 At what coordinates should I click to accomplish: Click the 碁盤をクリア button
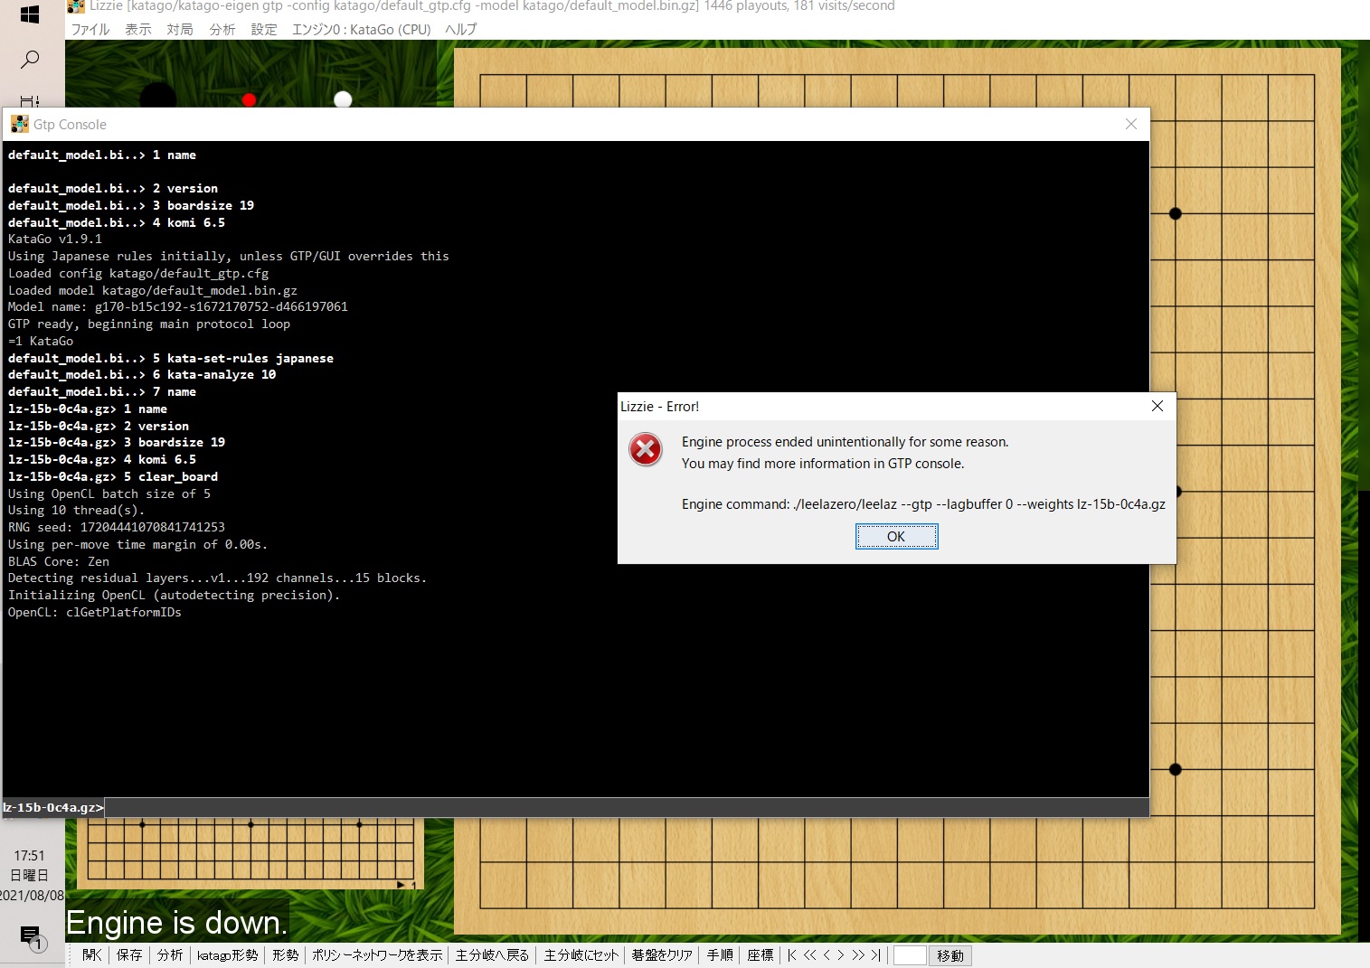(662, 955)
